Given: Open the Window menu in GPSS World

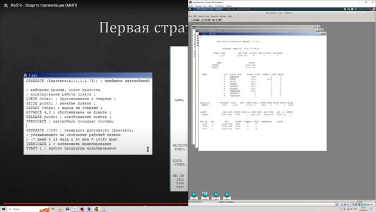Looking at the screenshot, I should click(x=223, y=16).
